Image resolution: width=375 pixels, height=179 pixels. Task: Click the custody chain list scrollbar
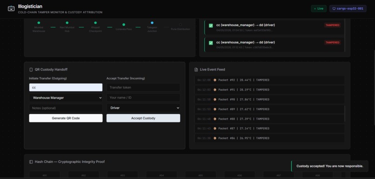tap(345, 36)
